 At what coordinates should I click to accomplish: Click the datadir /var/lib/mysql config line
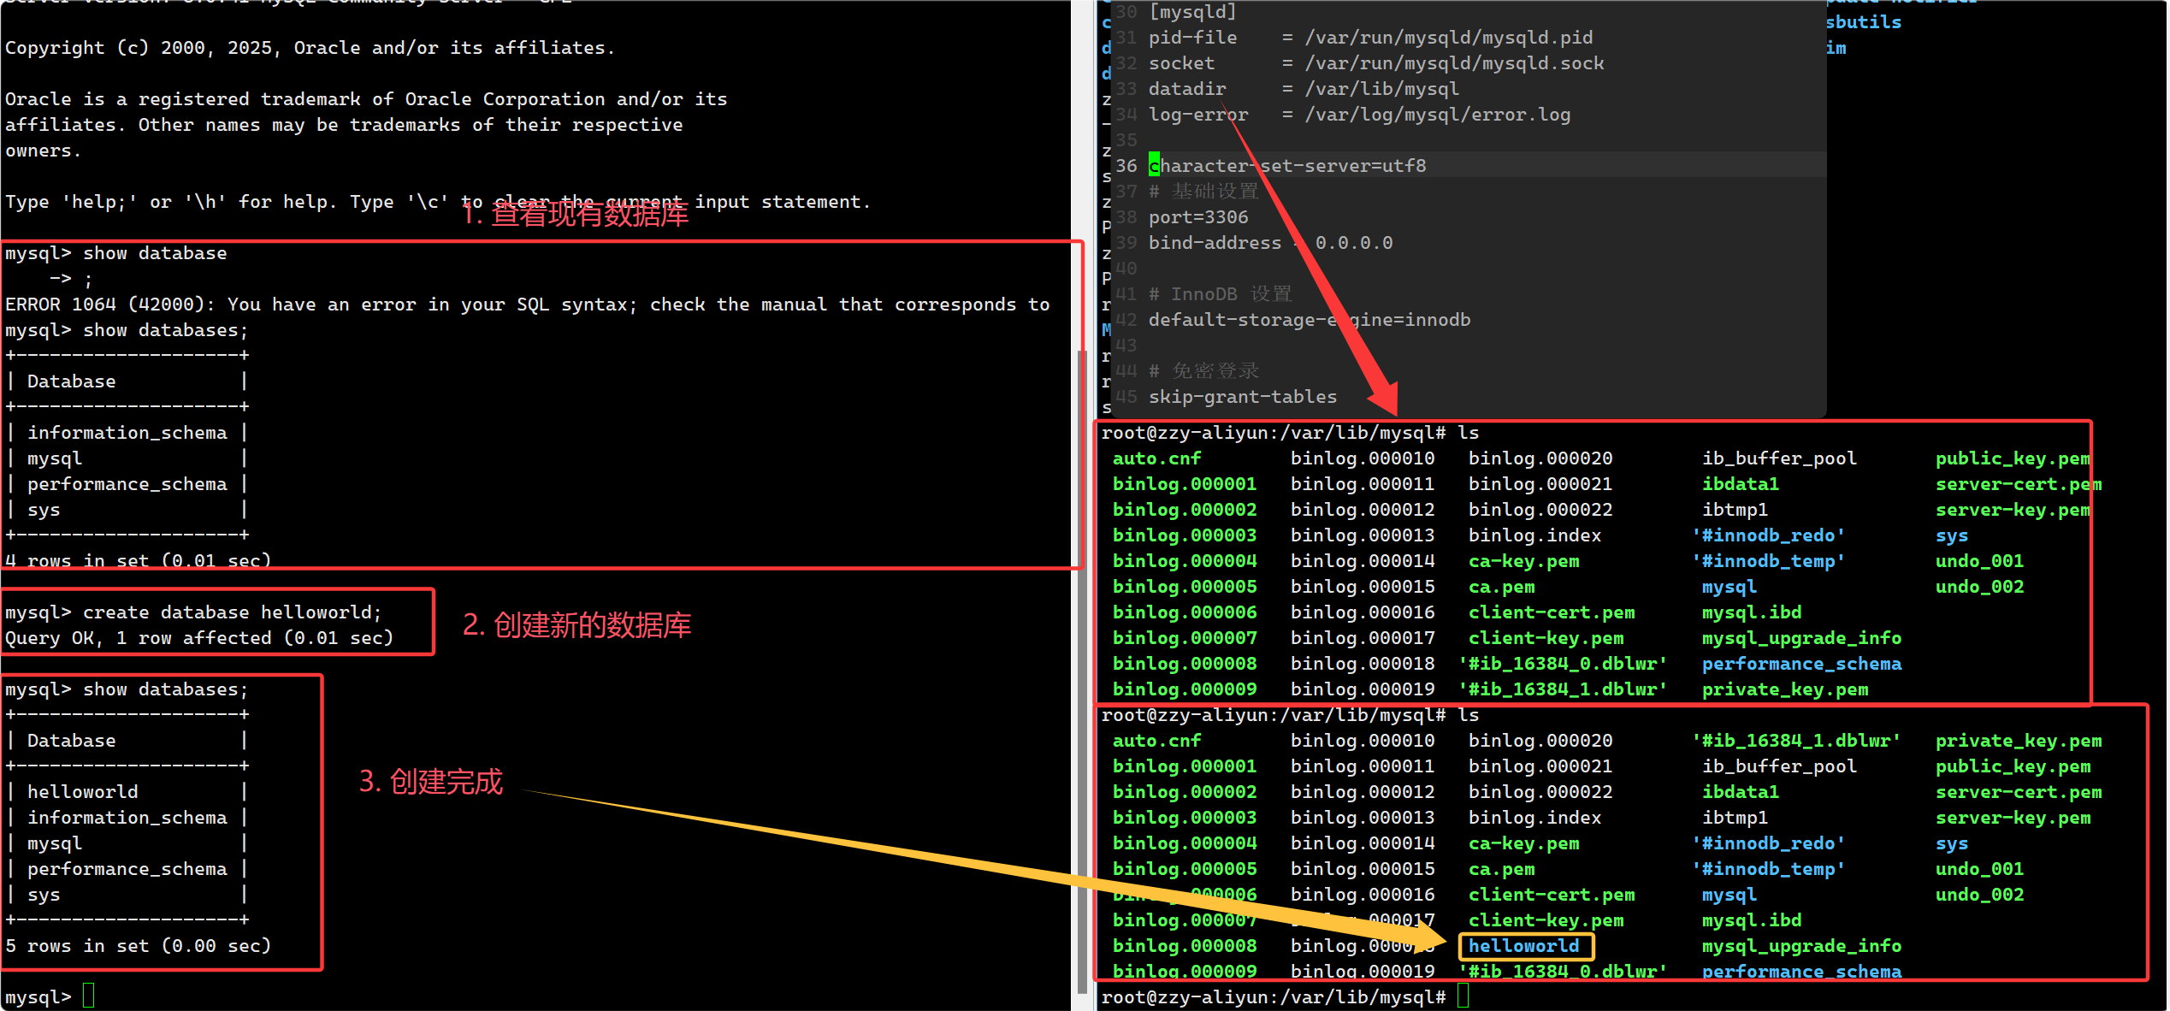tap(1303, 89)
